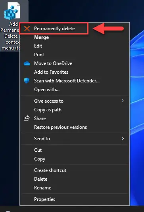Choose Delete in the context menu
This screenshot has height=212, width=144.
point(75,179)
